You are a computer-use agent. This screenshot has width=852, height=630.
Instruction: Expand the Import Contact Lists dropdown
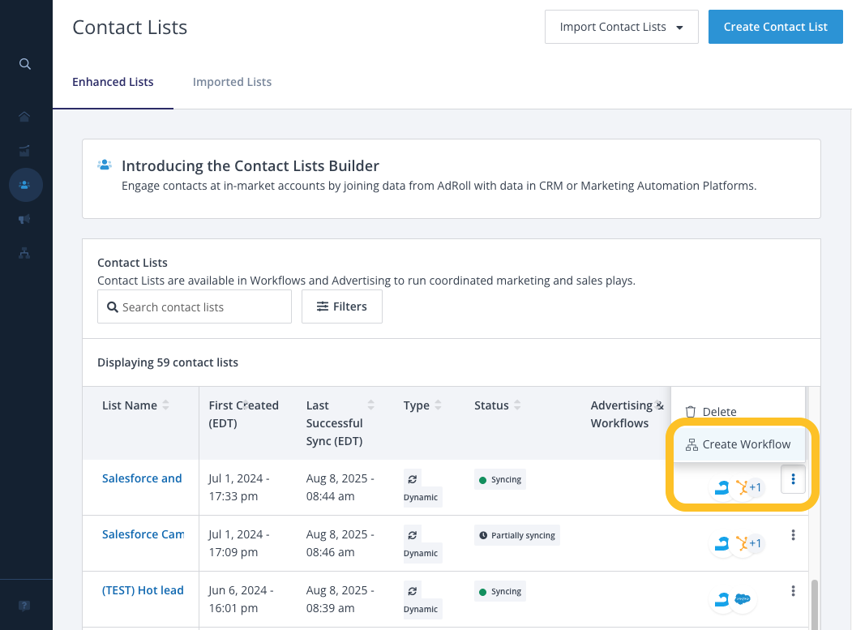click(621, 27)
